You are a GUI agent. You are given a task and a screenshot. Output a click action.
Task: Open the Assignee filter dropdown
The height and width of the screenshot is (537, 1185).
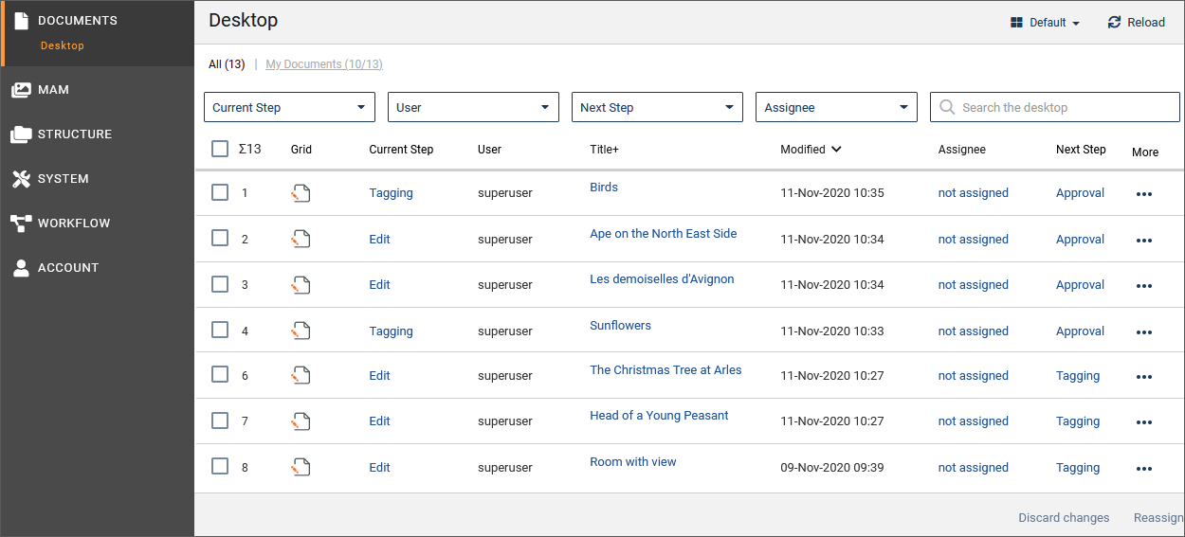(x=836, y=107)
